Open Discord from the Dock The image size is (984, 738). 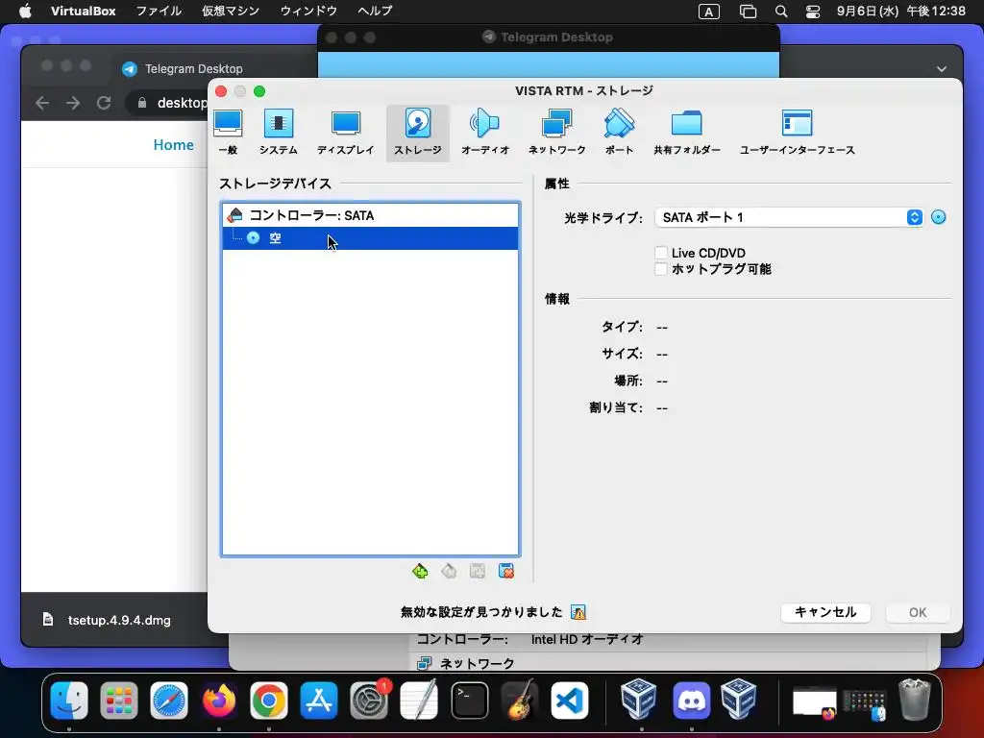(x=691, y=701)
